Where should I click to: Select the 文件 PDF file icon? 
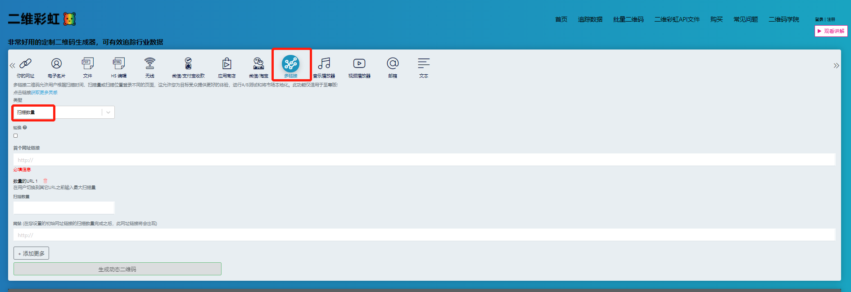pyautogui.click(x=87, y=63)
